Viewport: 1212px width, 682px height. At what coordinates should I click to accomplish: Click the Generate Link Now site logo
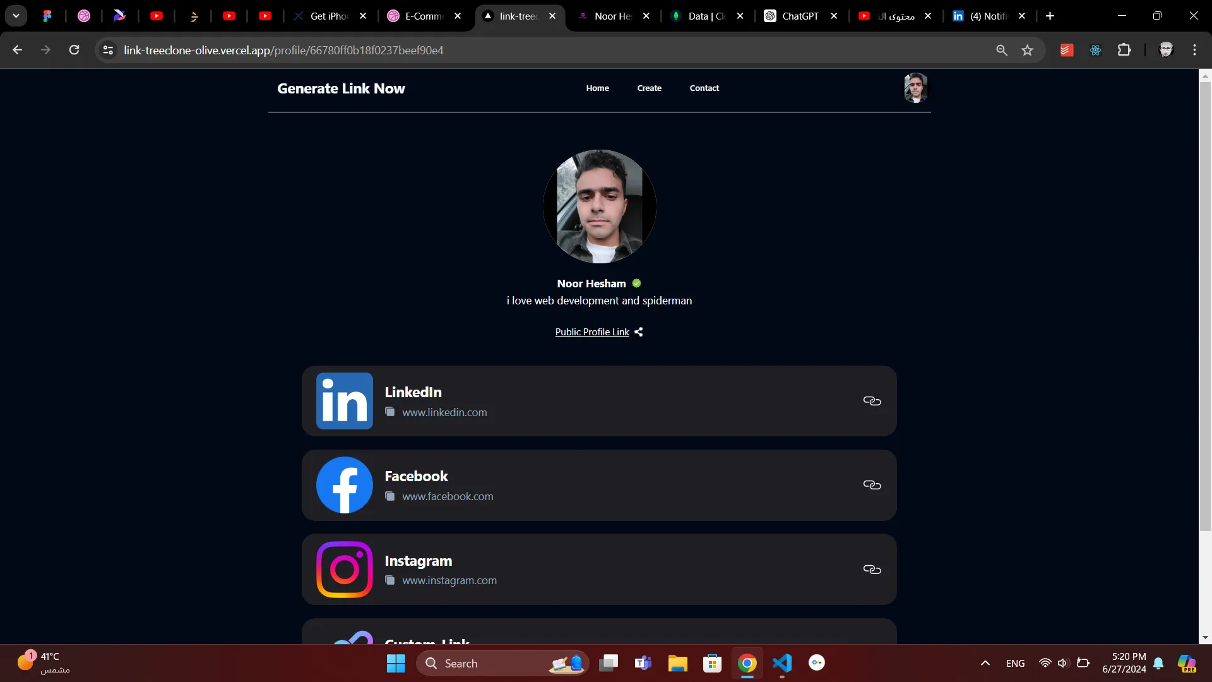(x=341, y=88)
